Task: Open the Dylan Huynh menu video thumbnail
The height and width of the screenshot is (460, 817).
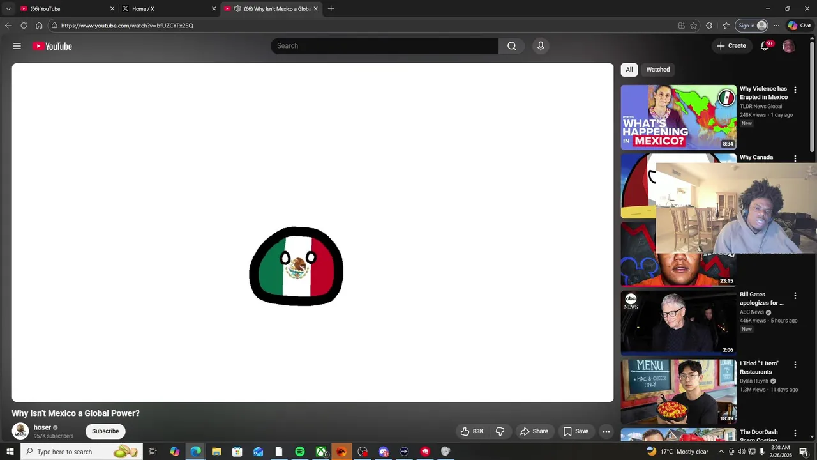Action: (x=678, y=392)
